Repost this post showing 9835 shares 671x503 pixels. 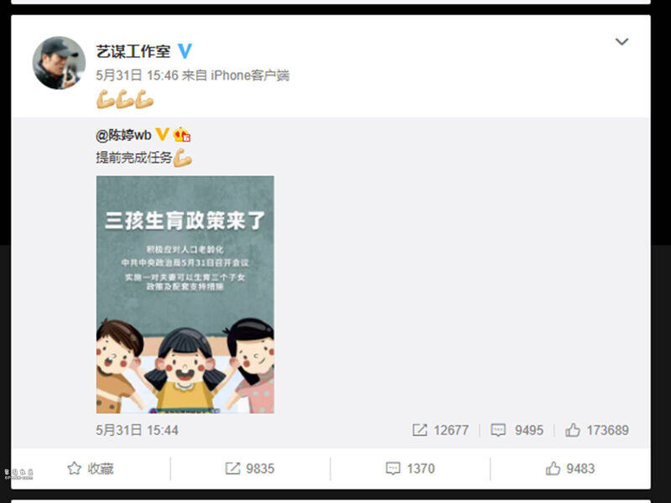(250, 469)
